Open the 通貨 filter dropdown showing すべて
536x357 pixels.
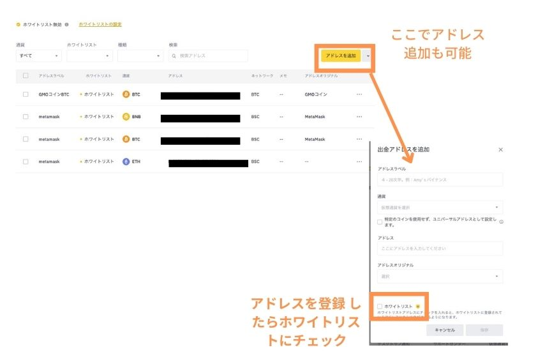[39, 55]
